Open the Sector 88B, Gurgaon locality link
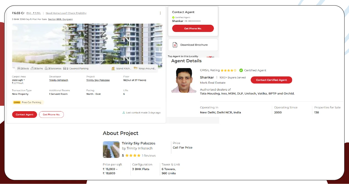 tap(60, 19)
